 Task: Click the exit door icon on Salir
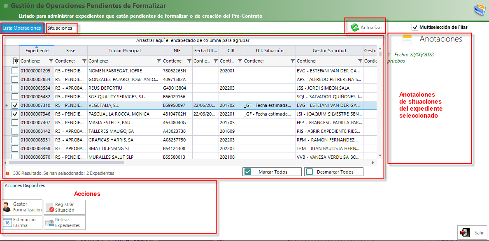(x=465, y=233)
